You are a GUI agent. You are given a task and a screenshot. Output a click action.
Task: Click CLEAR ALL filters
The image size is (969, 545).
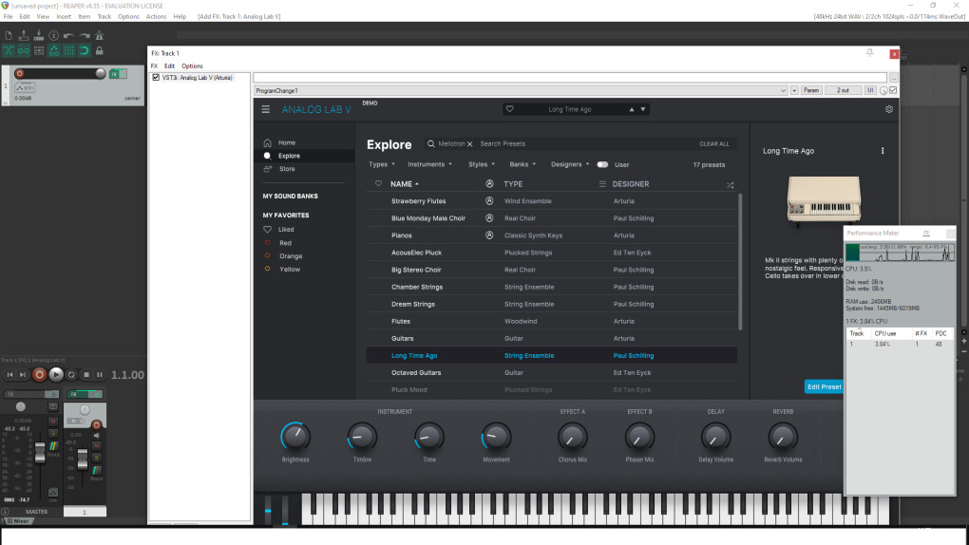[x=714, y=144]
